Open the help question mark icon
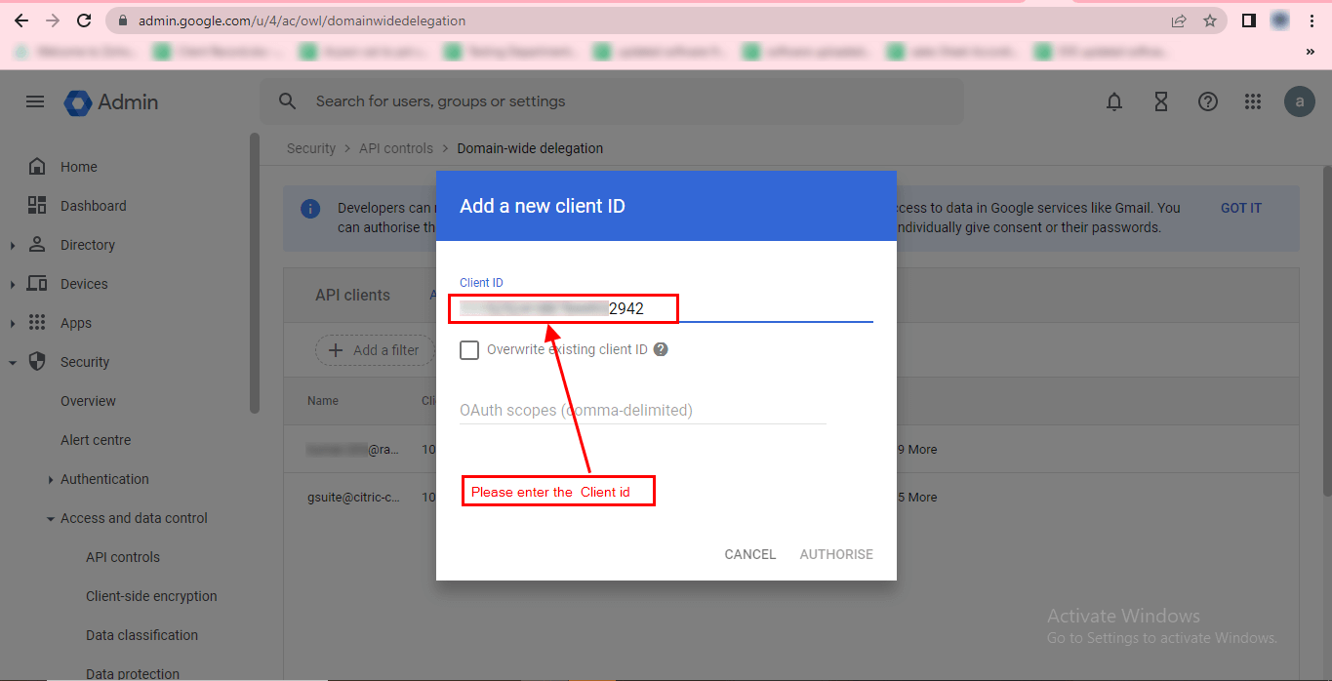This screenshot has width=1332, height=681. coord(1208,101)
